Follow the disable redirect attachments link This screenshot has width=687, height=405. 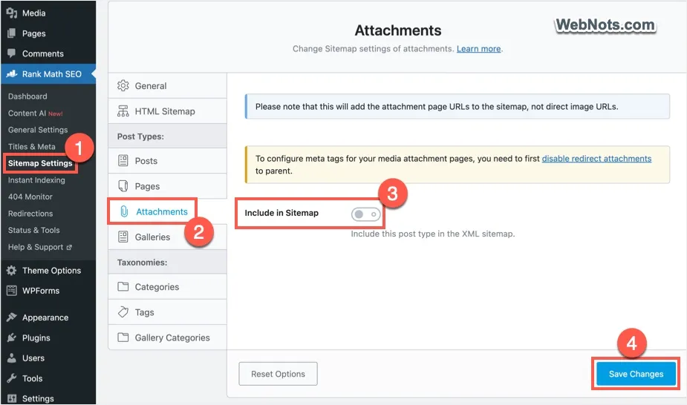596,159
